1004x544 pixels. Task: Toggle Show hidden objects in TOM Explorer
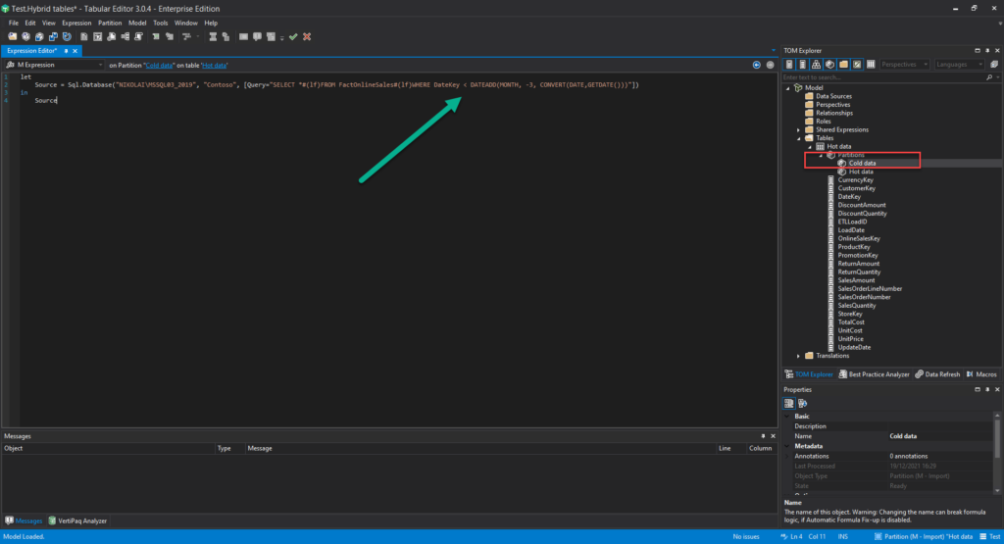coord(789,64)
